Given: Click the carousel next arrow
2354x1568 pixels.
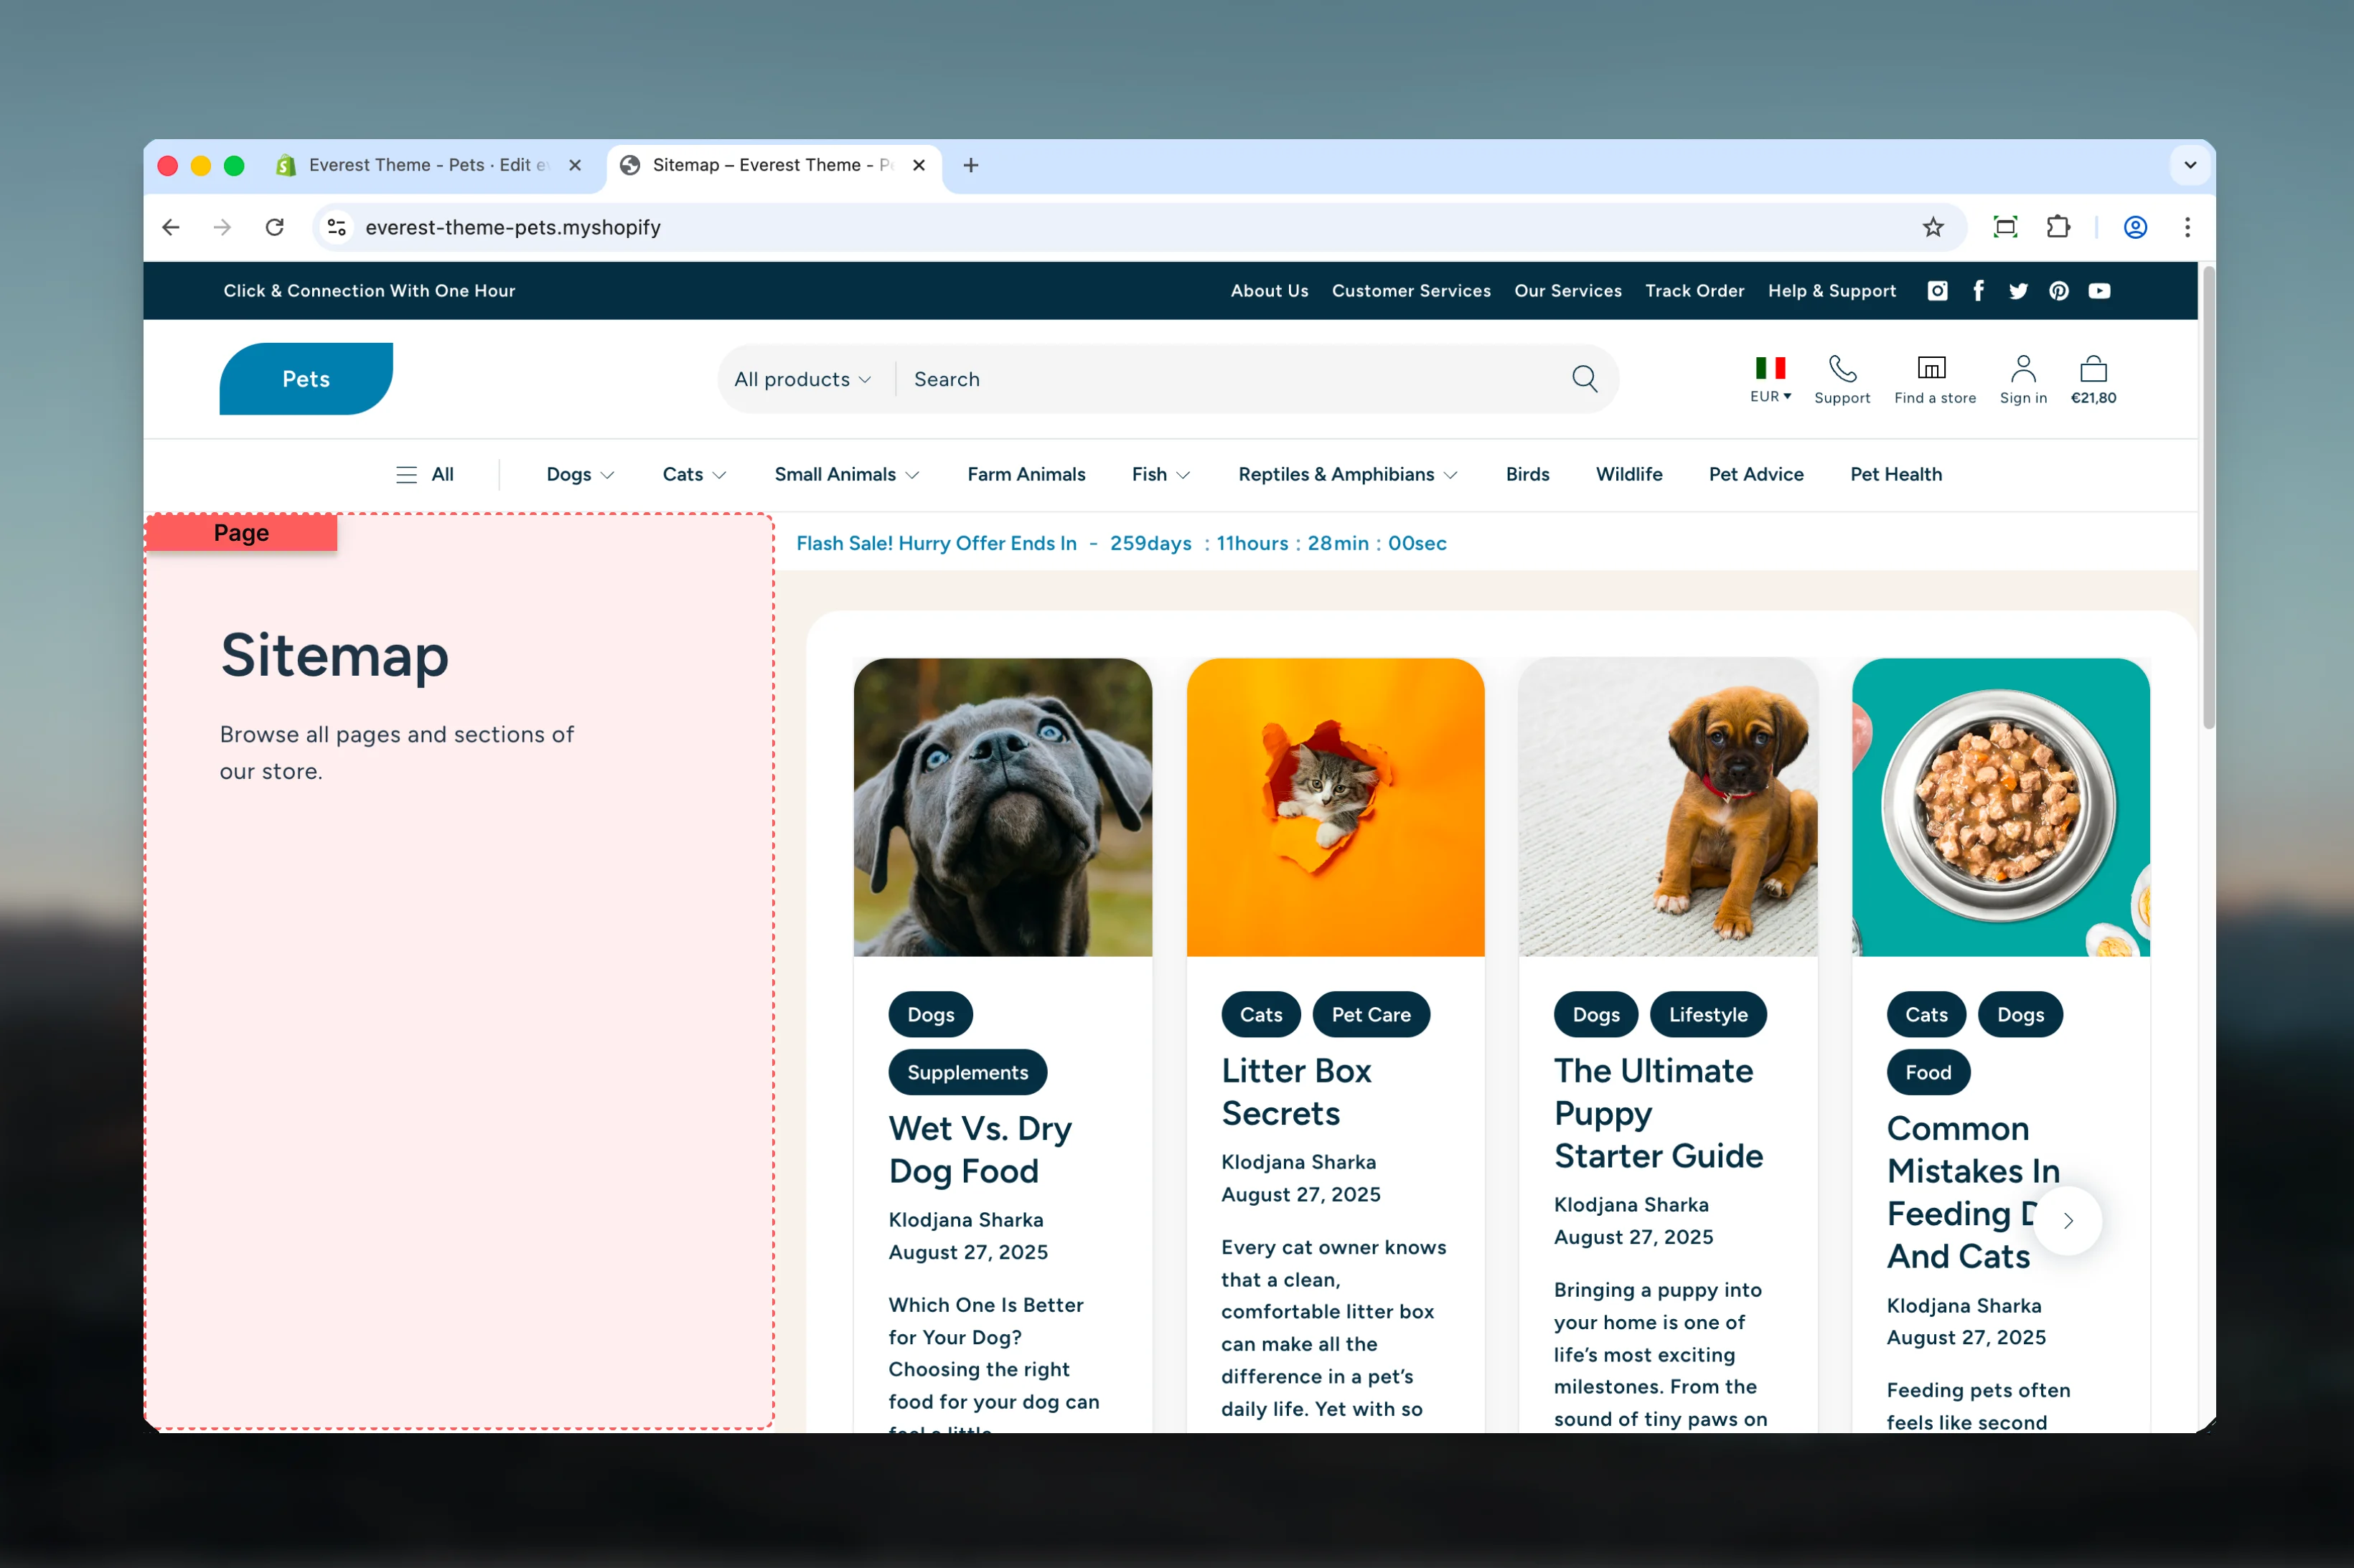Looking at the screenshot, I should (2067, 1220).
